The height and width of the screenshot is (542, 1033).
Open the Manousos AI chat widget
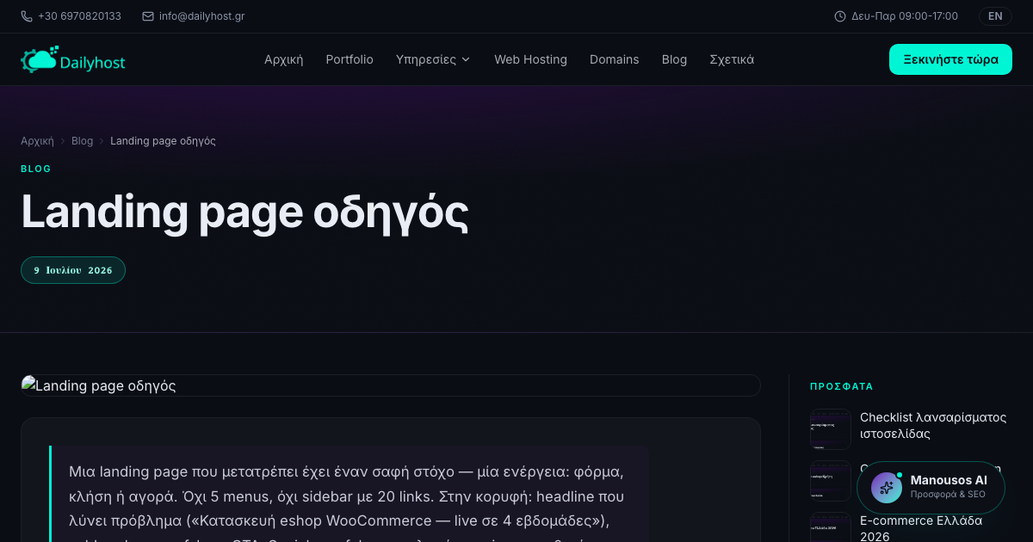coord(931,487)
